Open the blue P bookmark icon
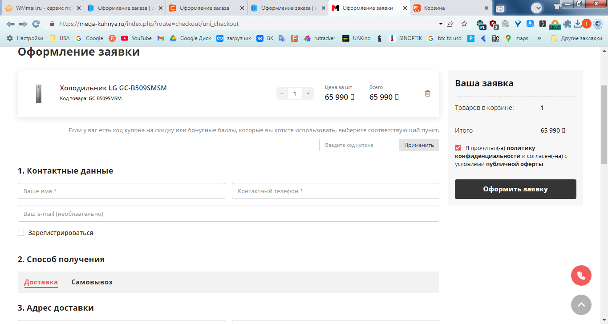This screenshot has height=324, width=608. tap(471, 38)
